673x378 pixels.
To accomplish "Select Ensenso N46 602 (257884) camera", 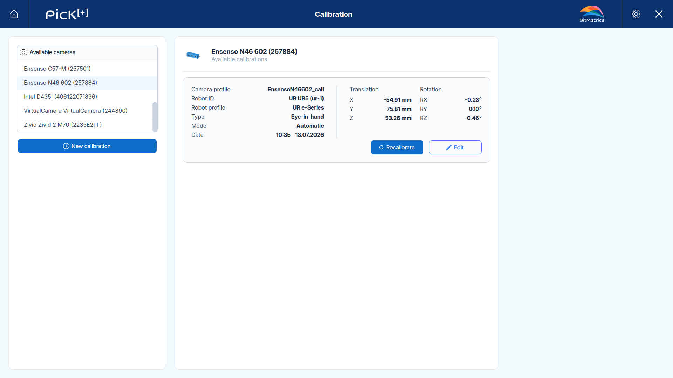I will click(x=87, y=83).
